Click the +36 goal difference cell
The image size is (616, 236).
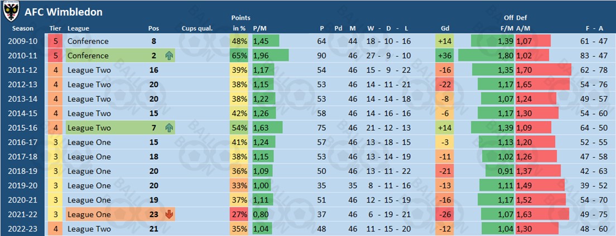coord(445,56)
